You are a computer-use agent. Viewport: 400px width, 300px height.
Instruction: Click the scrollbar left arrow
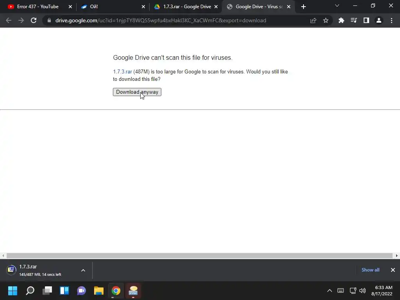pos(3,255)
